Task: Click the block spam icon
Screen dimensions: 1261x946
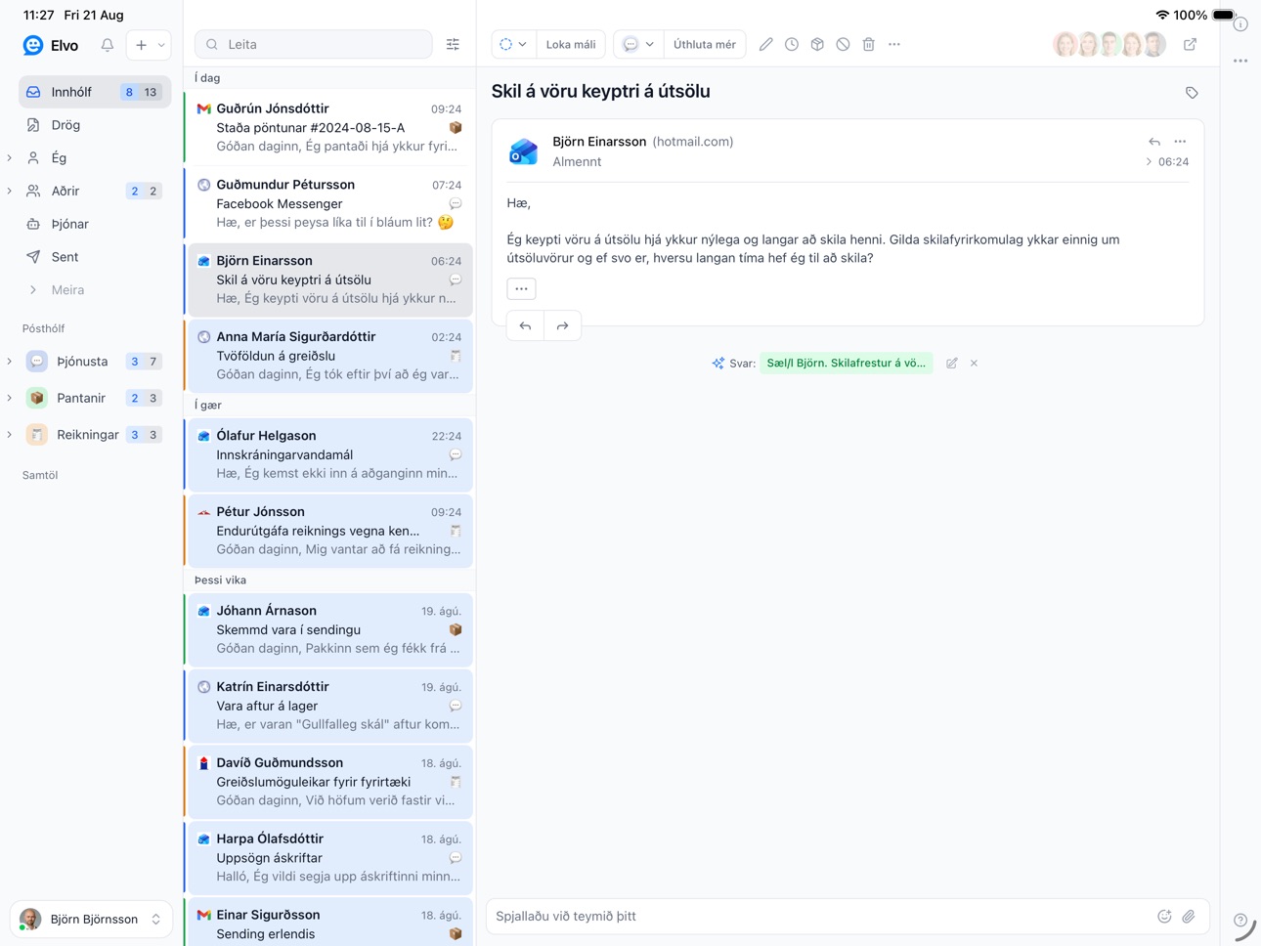Action: (843, 45)
